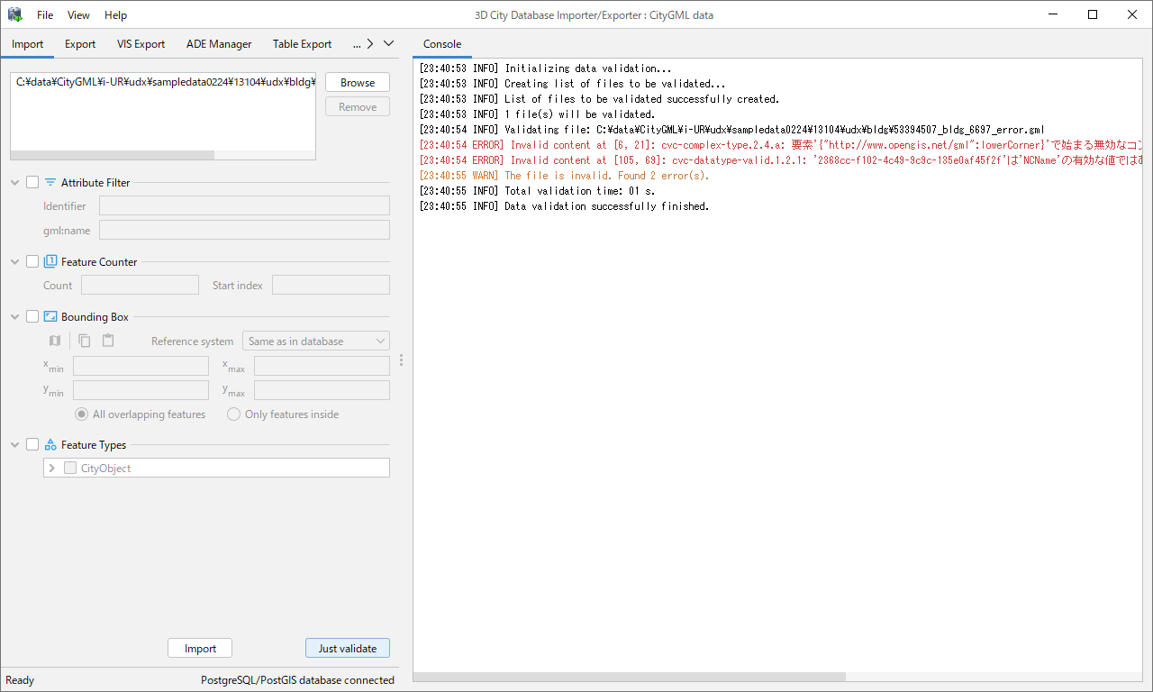
Task: Switch to the Export tab
Action: click(x=80, y=43)
